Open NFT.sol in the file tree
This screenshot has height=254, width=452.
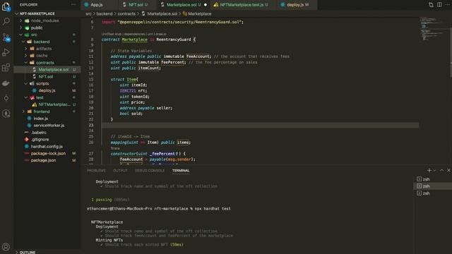pos(47,77)
